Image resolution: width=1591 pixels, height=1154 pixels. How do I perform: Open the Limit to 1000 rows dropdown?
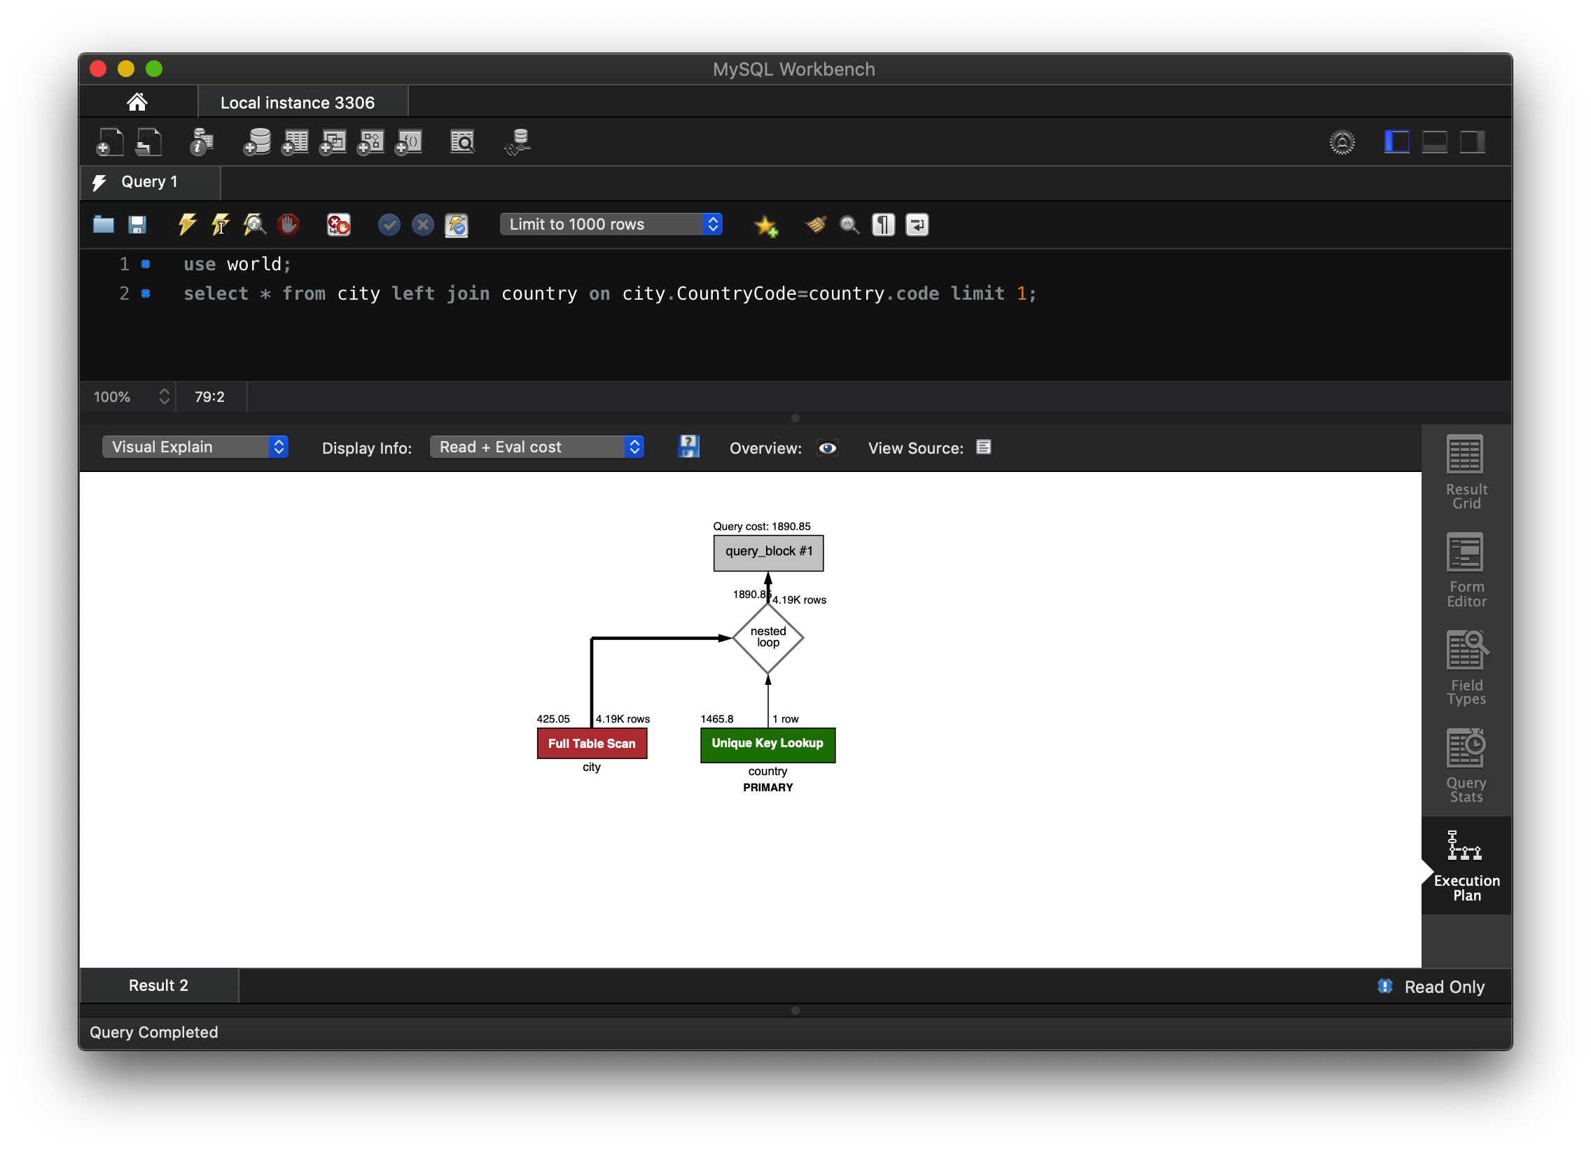point(611,225)
